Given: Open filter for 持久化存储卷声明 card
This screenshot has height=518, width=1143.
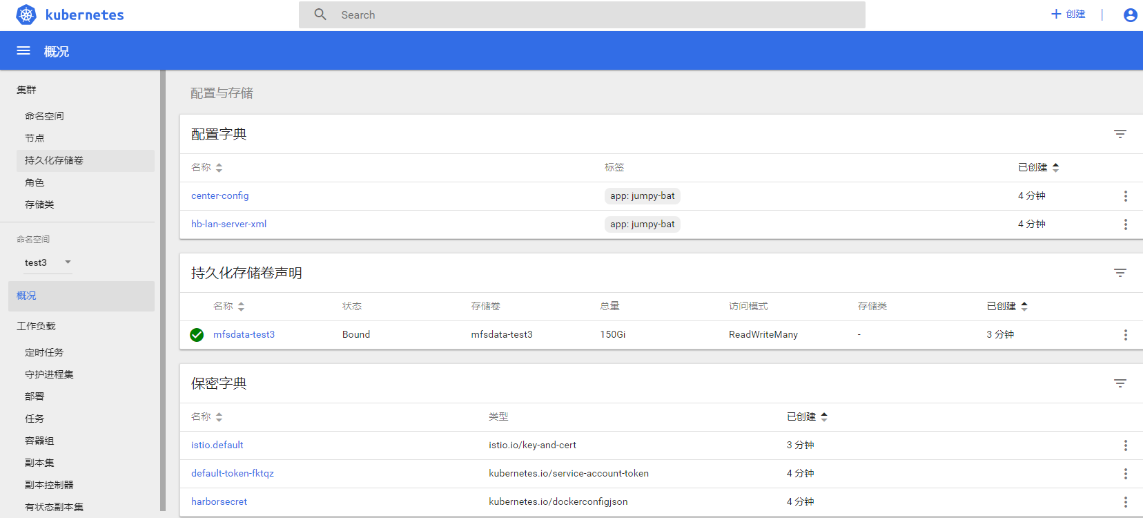Looking at the screenshot, I should tap(1120, 273).
